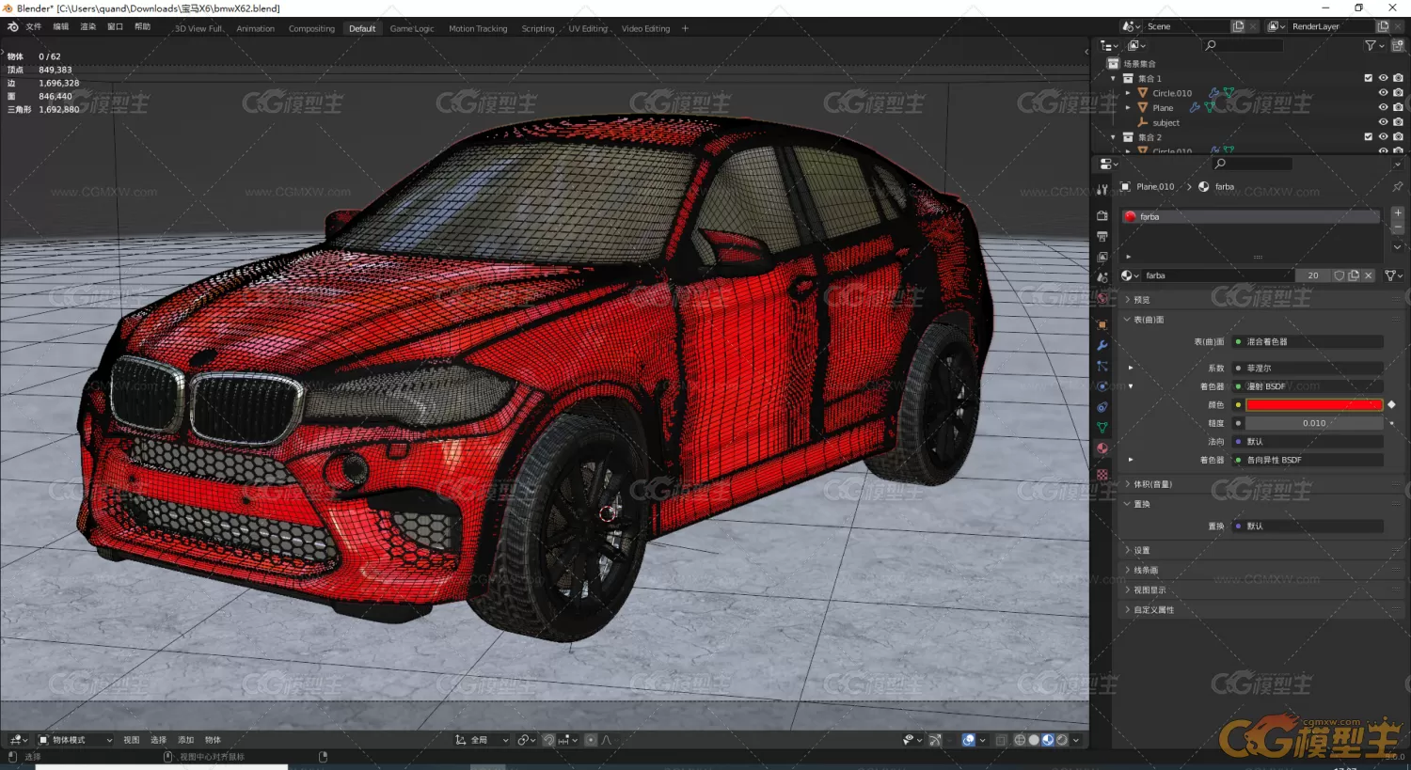Hide the Circle.010 object in viewport

pyautogui.click(x=1383, y=93)
